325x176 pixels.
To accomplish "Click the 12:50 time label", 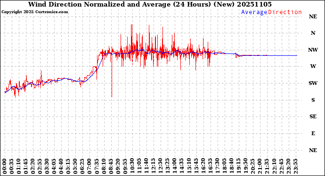I will tap(161, 167).
